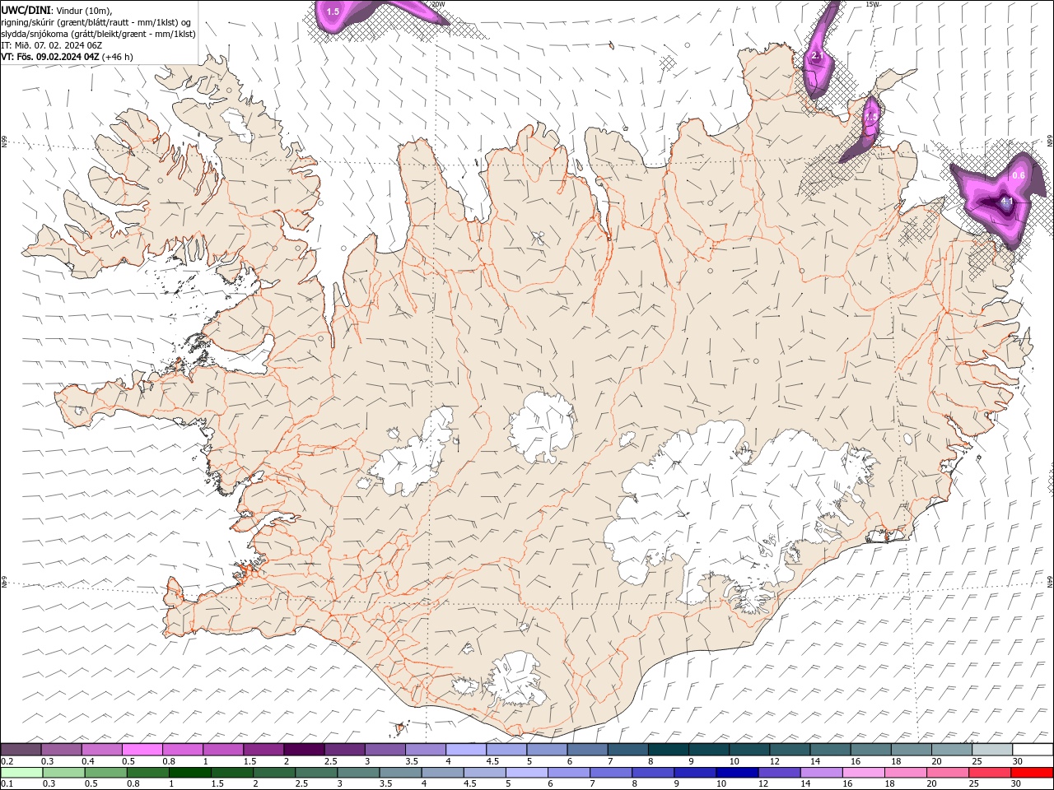Select bottom-row pink swatch starting at 18
The height and width of the screenshot is (790, 1054).
tap(906, 773)
